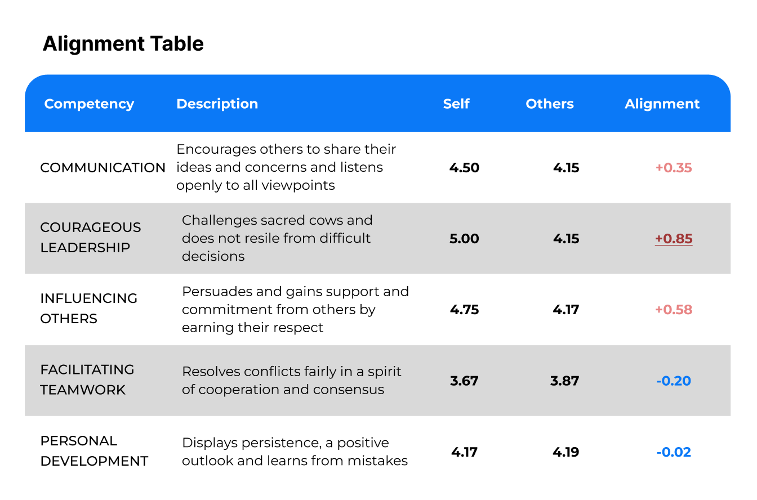Screen dimensions: 757x500
Task: Select the Self column header
Action: (456, 104)
